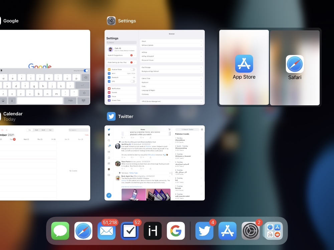
Task: Tap compose tweet button in Twitter card
Action: (109, 195)
